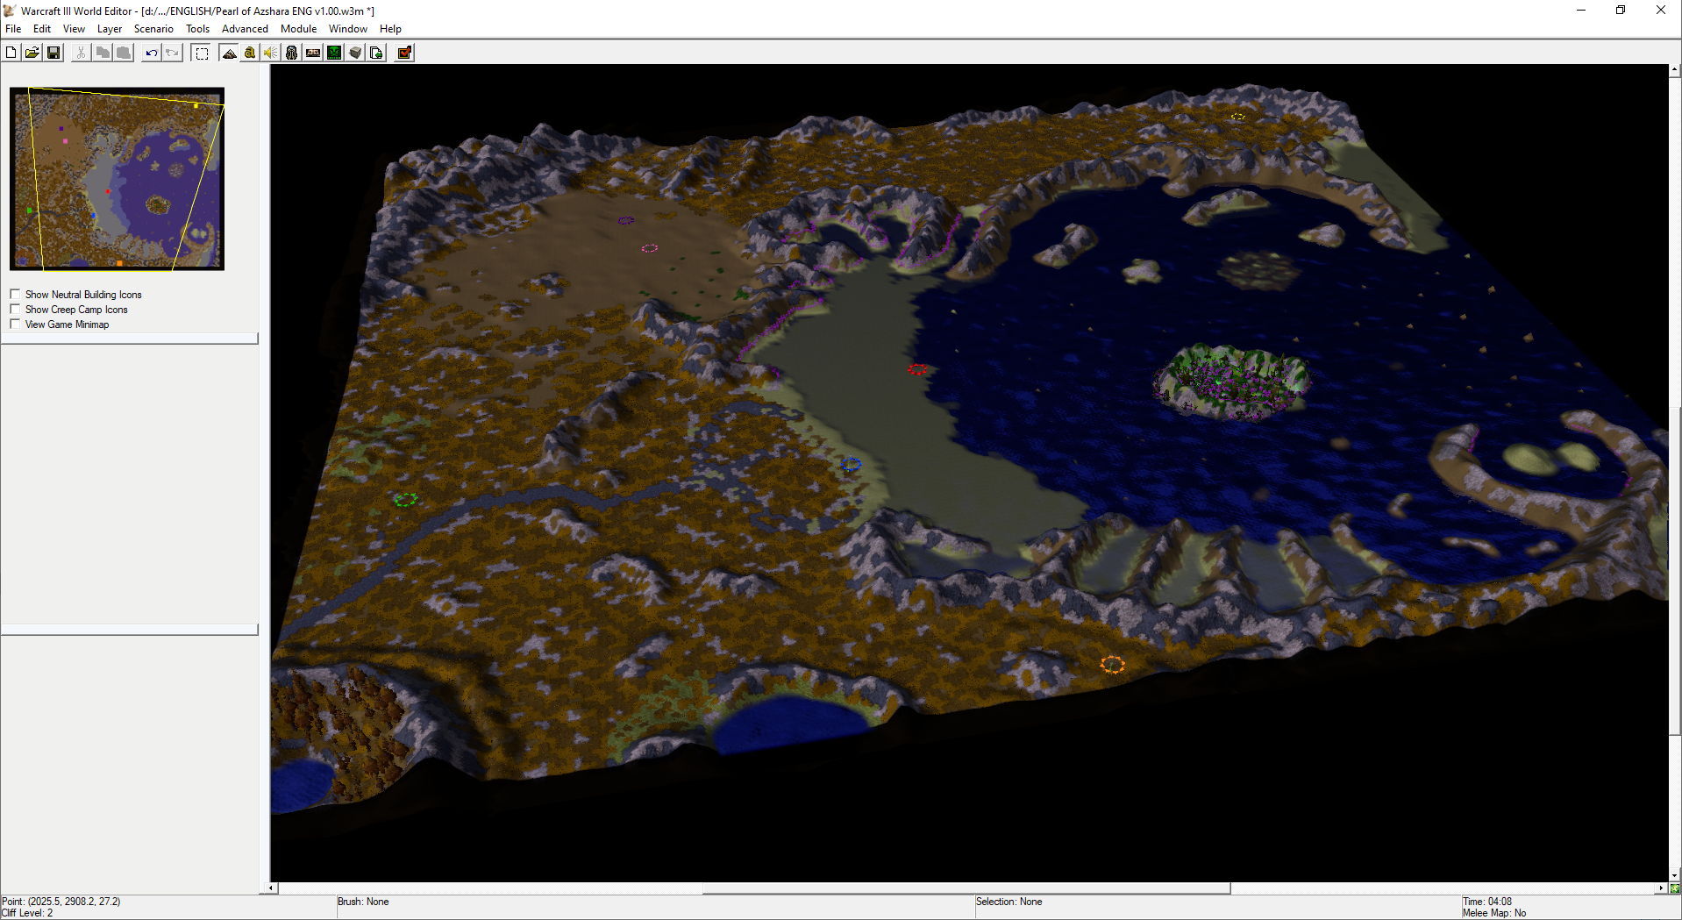
Task: Open the Trigger Editor golden 'a' icon
Action: click(250, 53)
